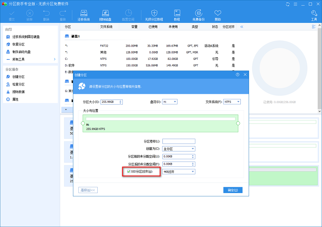Select the 其他 128.00MB MSR partition row
This screenshot has width=322, height=227.
click(150, 52)
